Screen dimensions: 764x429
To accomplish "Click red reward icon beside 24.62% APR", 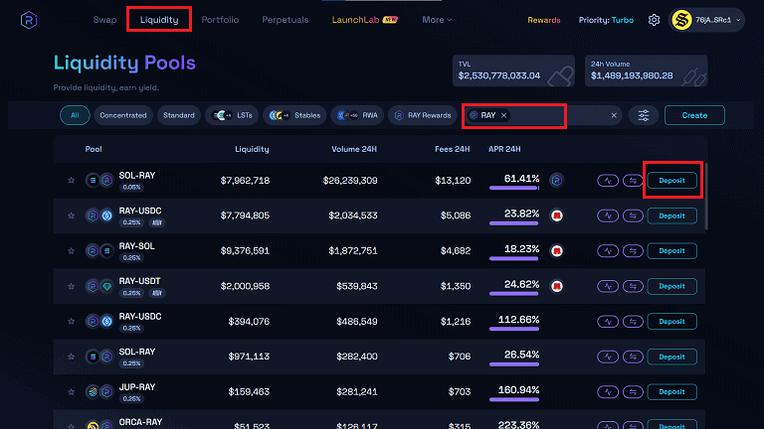I will click(x=556, y=286).
